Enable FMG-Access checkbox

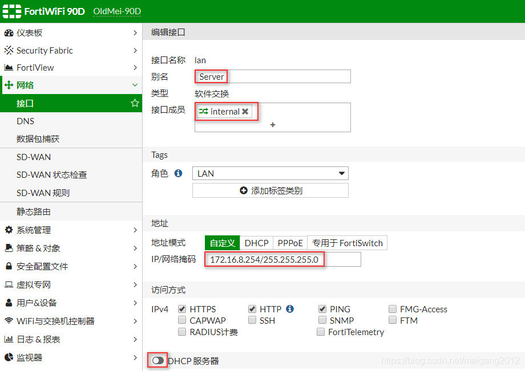pos(393,309)
